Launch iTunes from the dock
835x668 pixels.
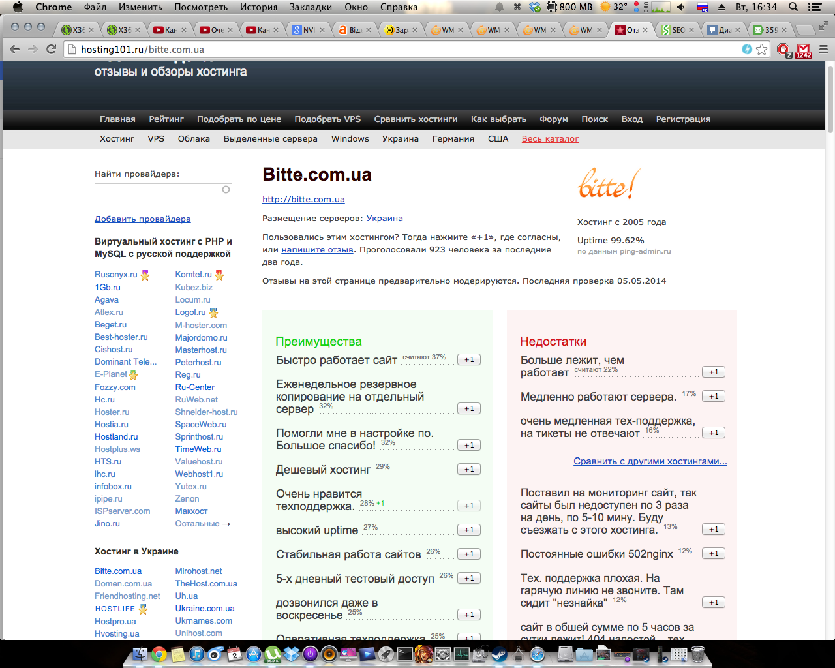click(x=196, y=654)
